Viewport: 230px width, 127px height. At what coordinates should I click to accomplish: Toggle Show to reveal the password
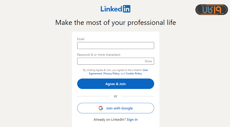click(148, 61)
